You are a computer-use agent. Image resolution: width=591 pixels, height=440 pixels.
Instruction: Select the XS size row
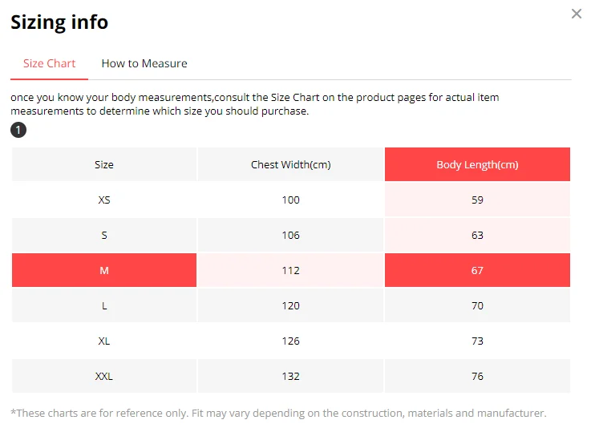[104, 200]
